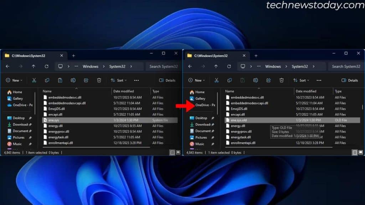Expand chevron after System32 in right address bar
The image size is (365, 205).
[x=314, y=67]
